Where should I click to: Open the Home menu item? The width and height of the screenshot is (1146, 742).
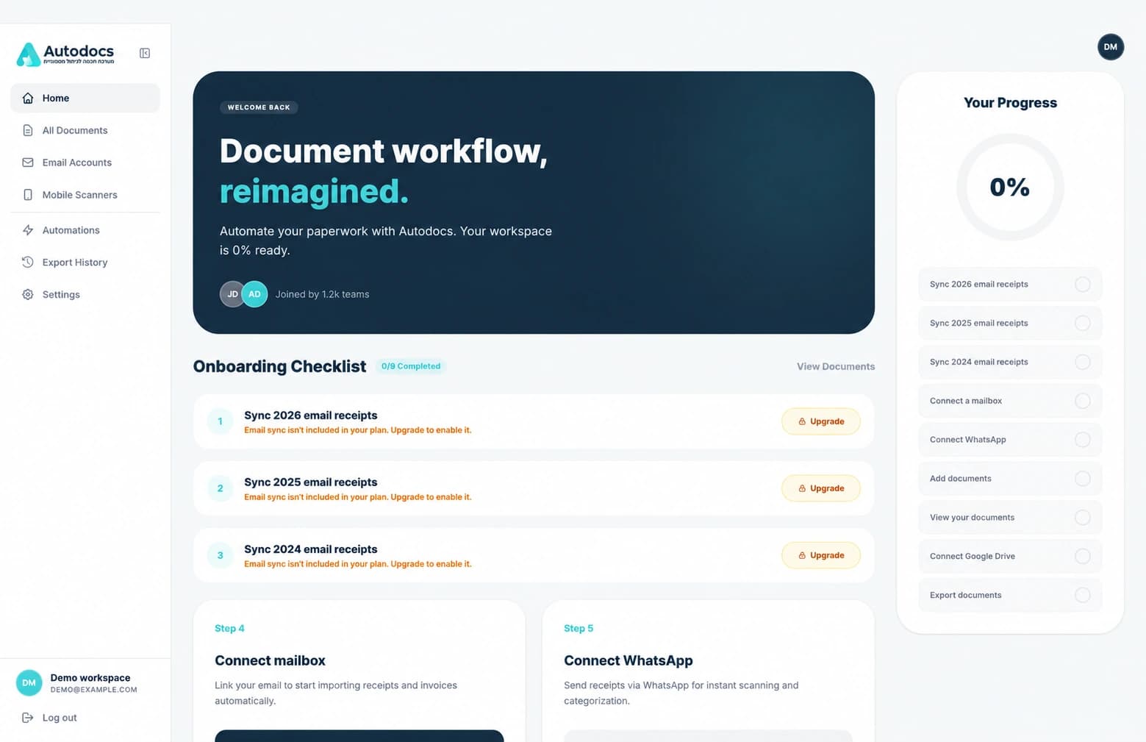pos(85,98)
